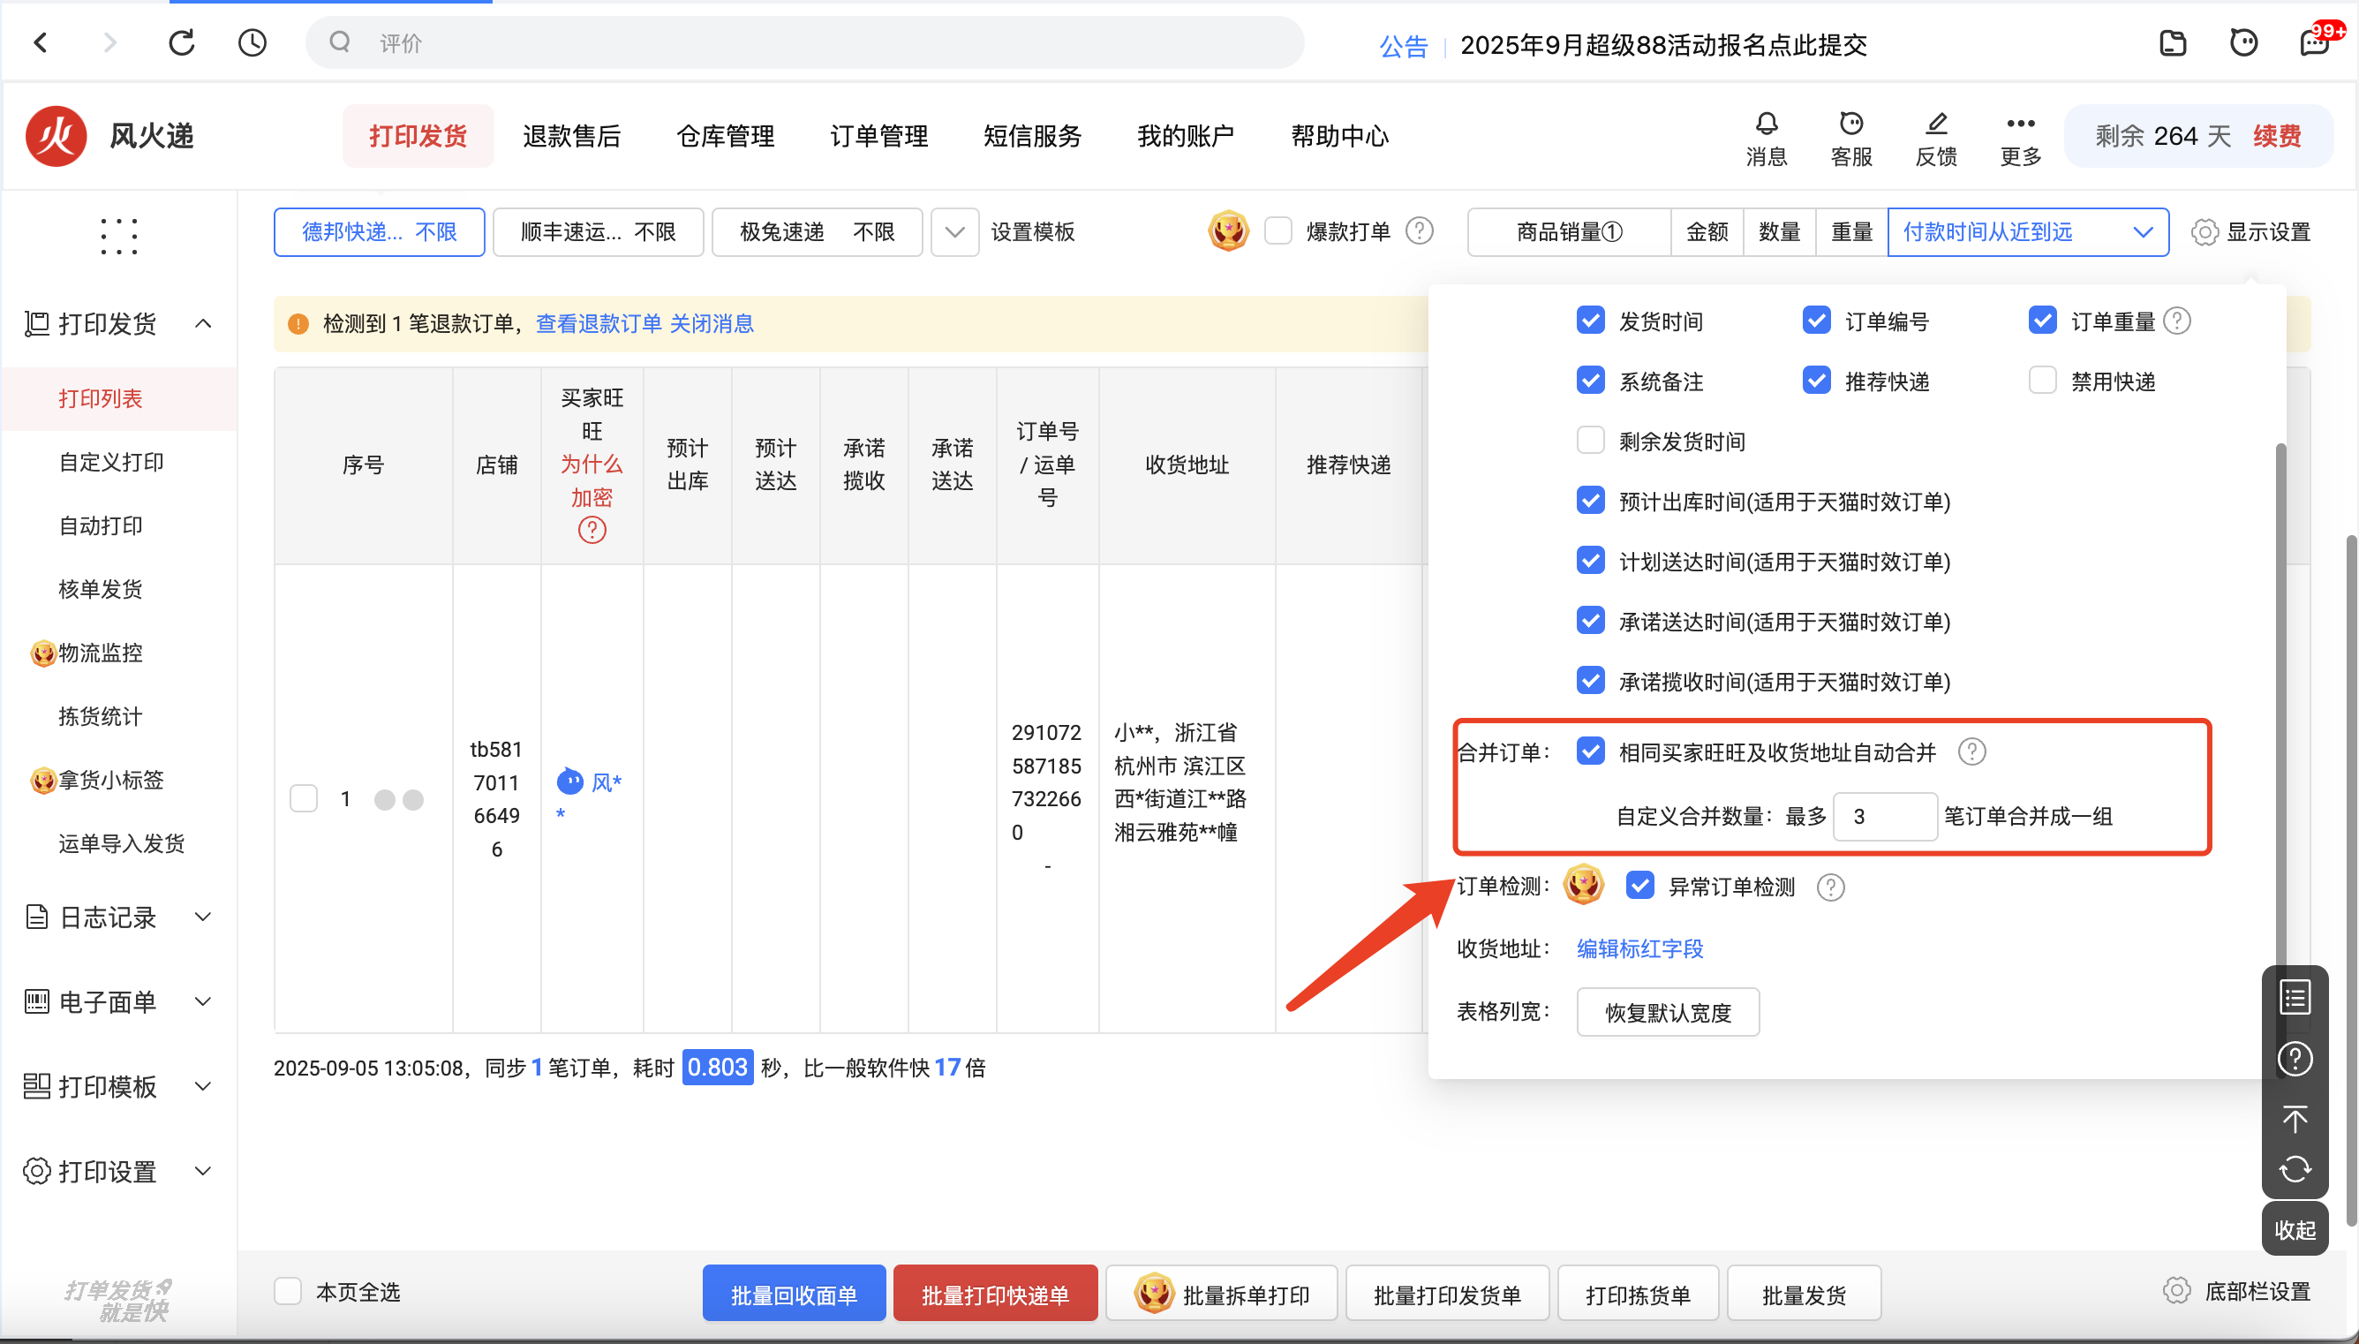Select order row 1 checkbox
This screenshot has height=1344, width=2359.
[304, 798]
